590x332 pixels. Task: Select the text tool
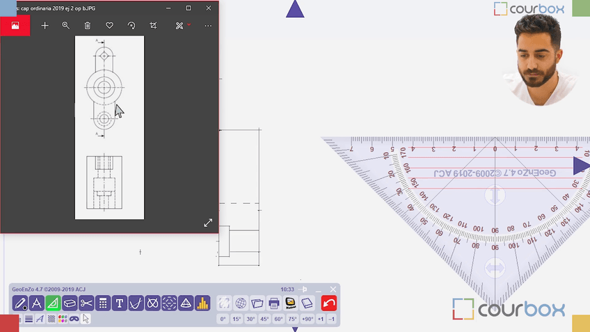(x=120, y=303)
